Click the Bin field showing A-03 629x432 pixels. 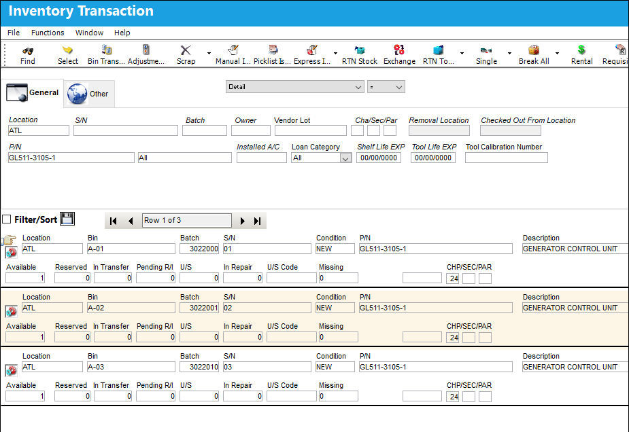(131, 367)
